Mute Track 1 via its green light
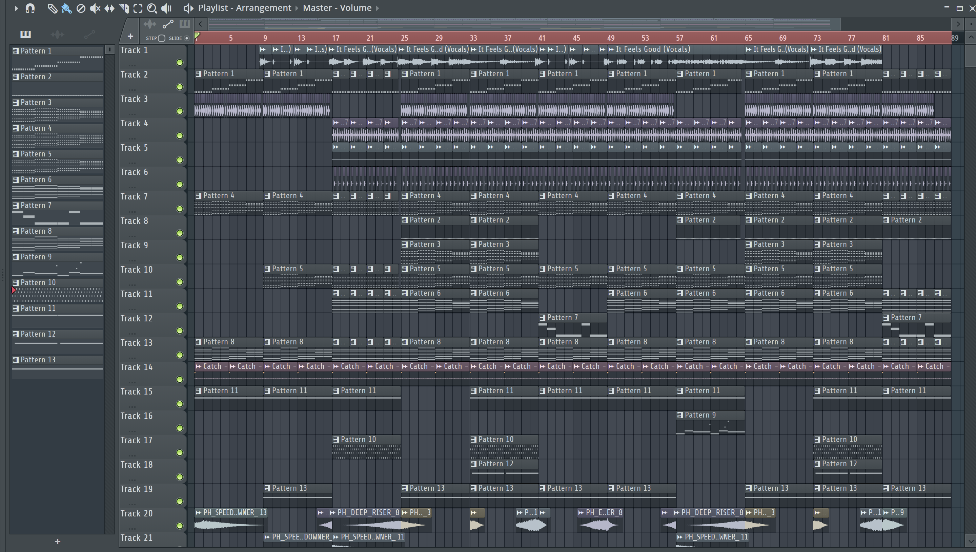Screen dimensions: 976x552 180,63
